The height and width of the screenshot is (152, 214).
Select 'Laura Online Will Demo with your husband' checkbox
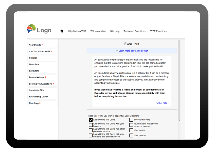pyautogui.click(x=91, y=125)
